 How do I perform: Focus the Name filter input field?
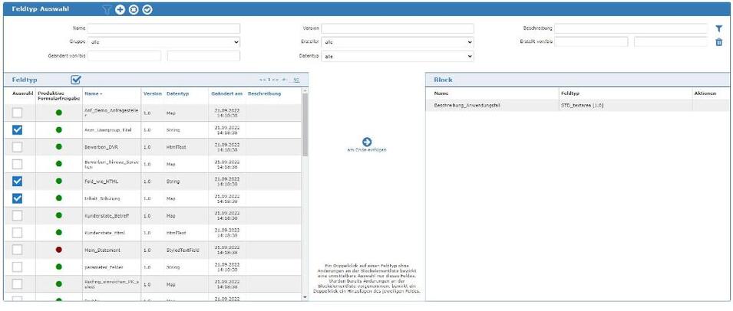163,28
